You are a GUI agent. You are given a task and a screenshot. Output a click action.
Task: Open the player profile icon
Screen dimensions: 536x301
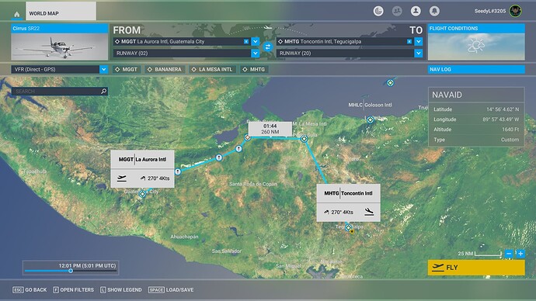tap(416, 11)
